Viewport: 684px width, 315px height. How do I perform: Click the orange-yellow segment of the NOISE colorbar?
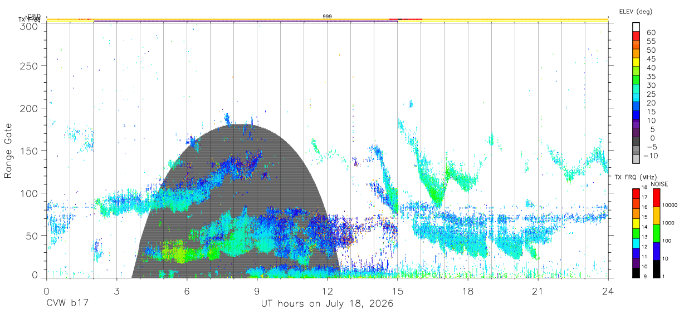656,216
